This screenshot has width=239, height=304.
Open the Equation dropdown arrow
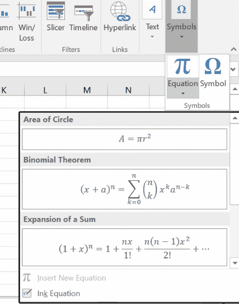pos(183,93)
